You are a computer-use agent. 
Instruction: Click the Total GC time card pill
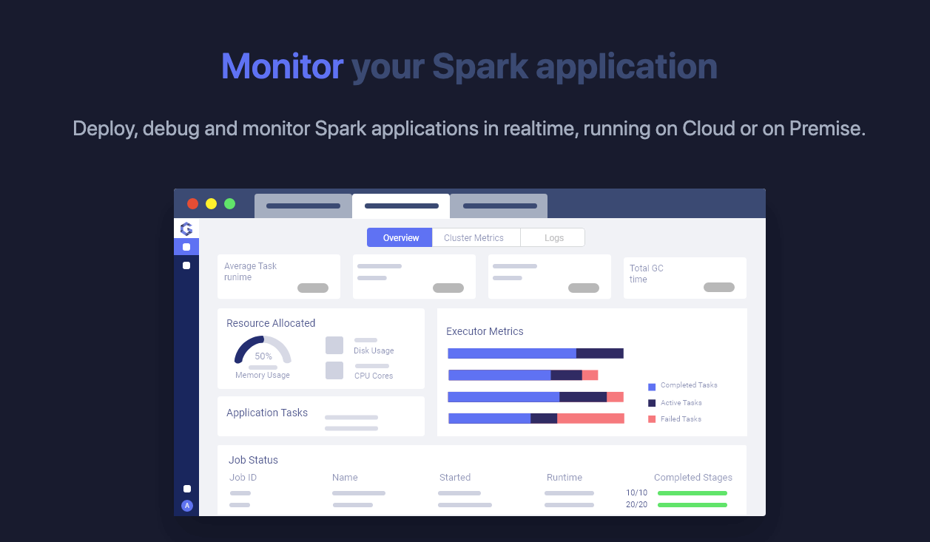point(719,287)
